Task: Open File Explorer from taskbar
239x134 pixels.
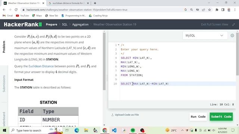Action: 86,130
